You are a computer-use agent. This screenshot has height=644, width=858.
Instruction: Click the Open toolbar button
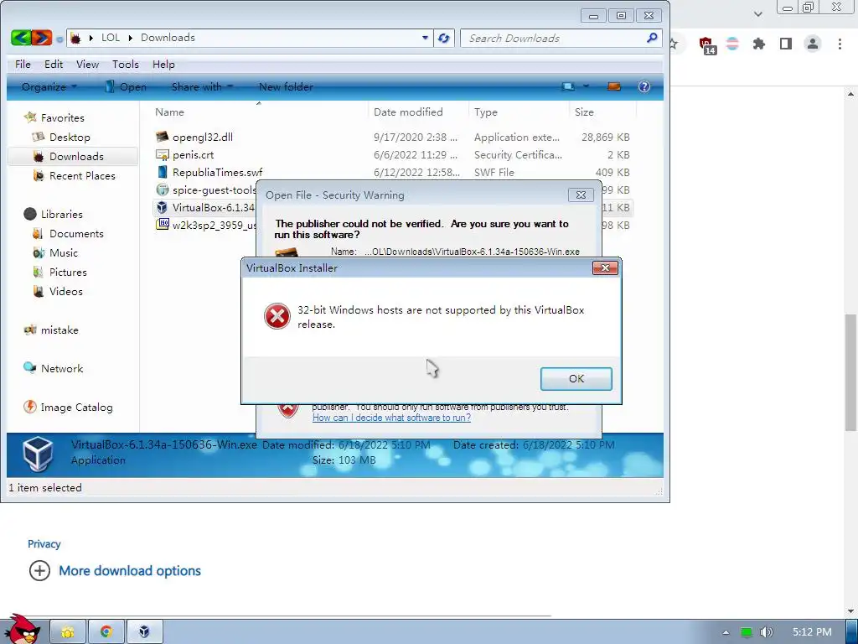tap(126, 86)
